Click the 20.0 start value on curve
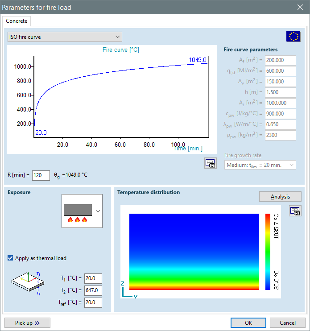This screenshot has height=331, width=310. tap(41, 132)
